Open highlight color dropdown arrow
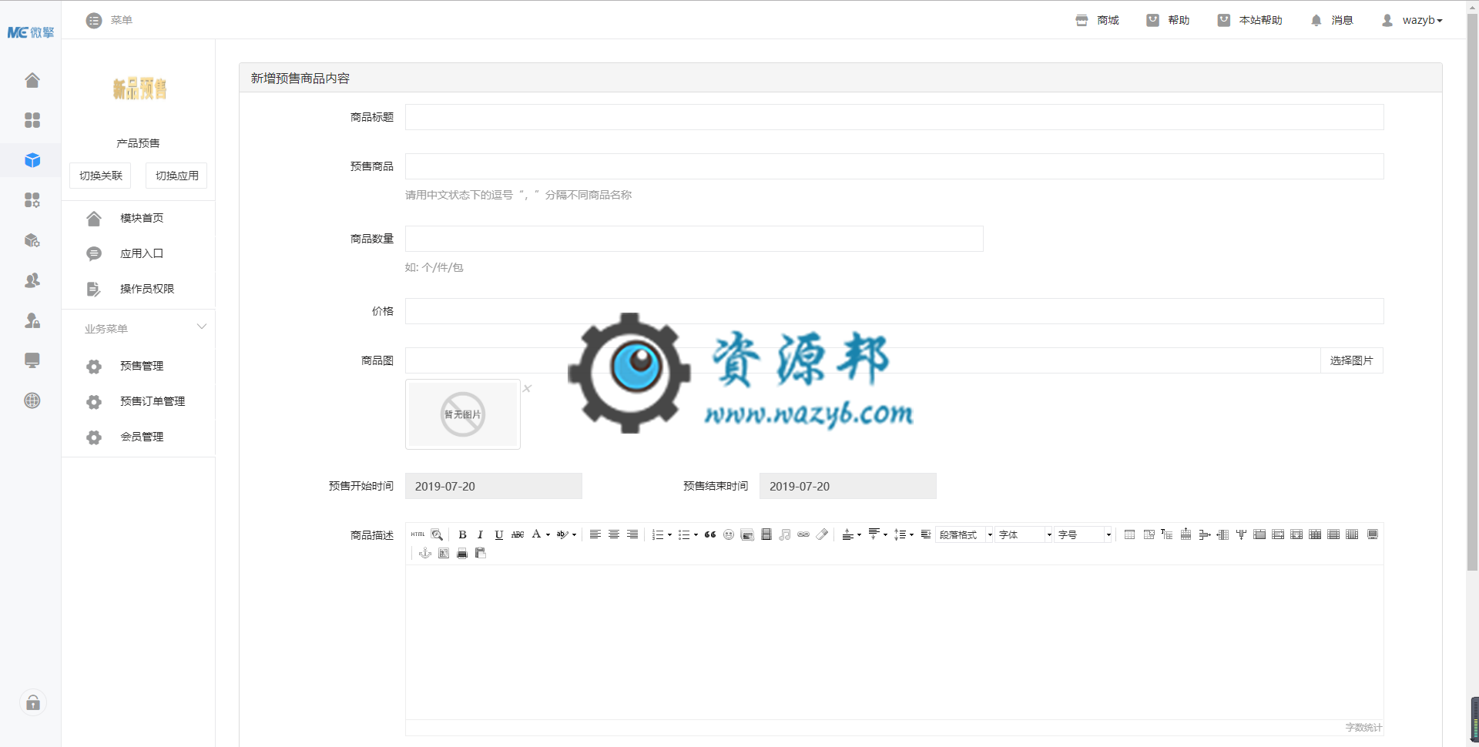Image resolution: width=1479 pixels, height=747 pixels. pos(574,534)
